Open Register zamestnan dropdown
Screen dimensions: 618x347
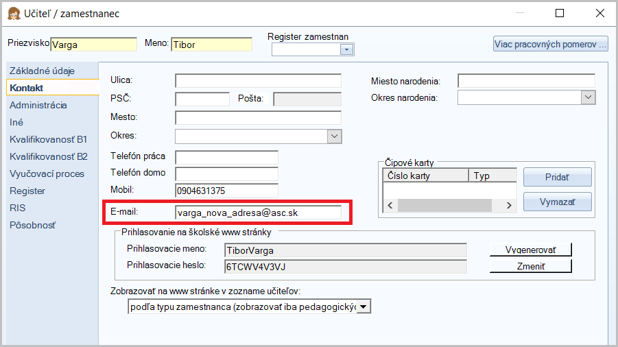(x=346, y=49)
